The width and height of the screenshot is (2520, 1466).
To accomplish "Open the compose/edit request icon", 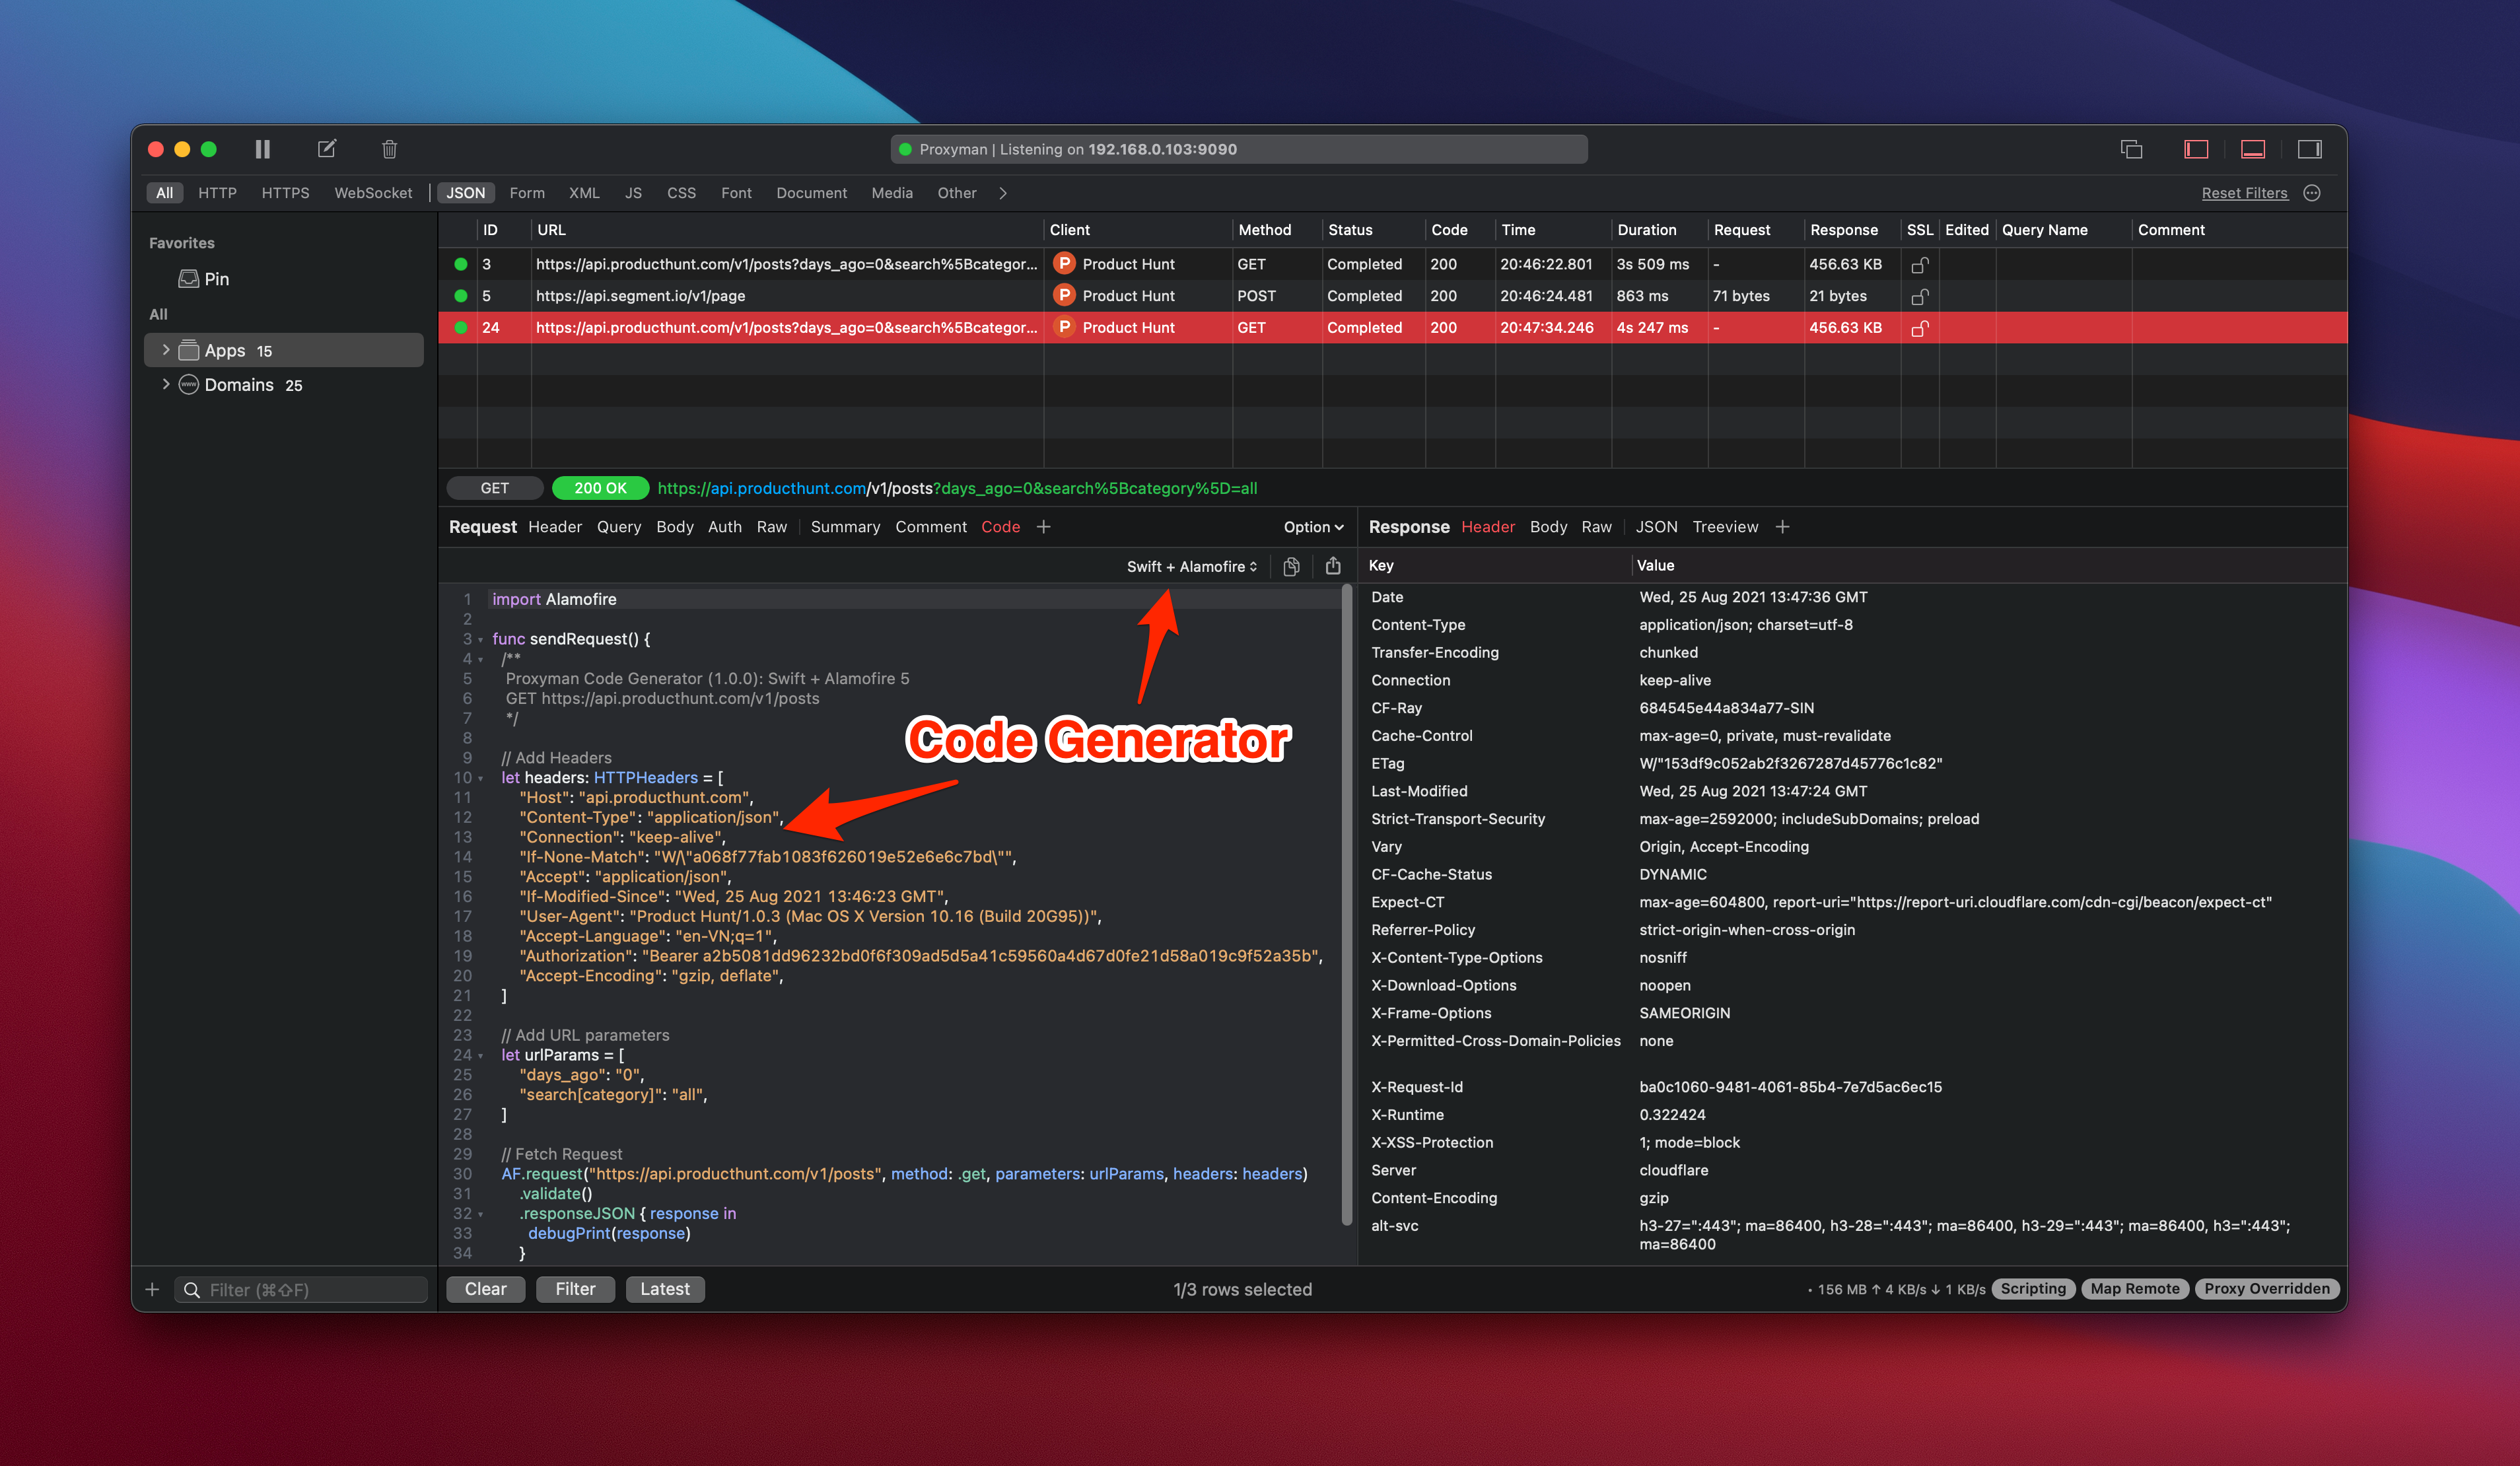I will pos(326,148).
